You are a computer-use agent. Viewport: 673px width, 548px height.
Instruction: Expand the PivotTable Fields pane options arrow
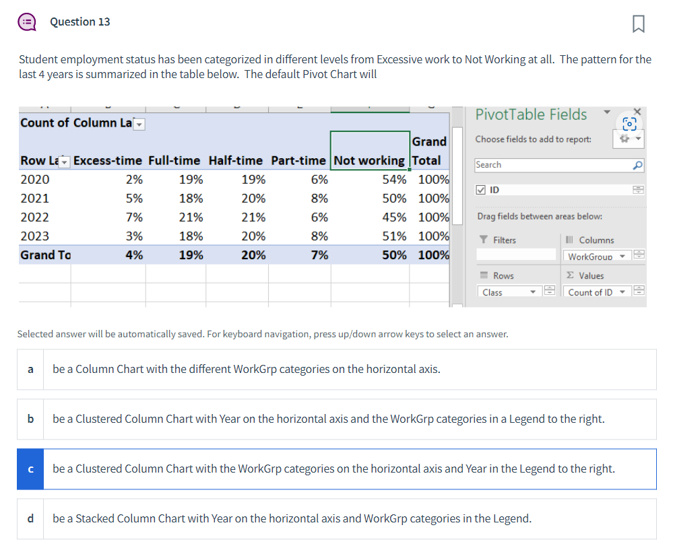pyautogui.click(x=607, y=112)
